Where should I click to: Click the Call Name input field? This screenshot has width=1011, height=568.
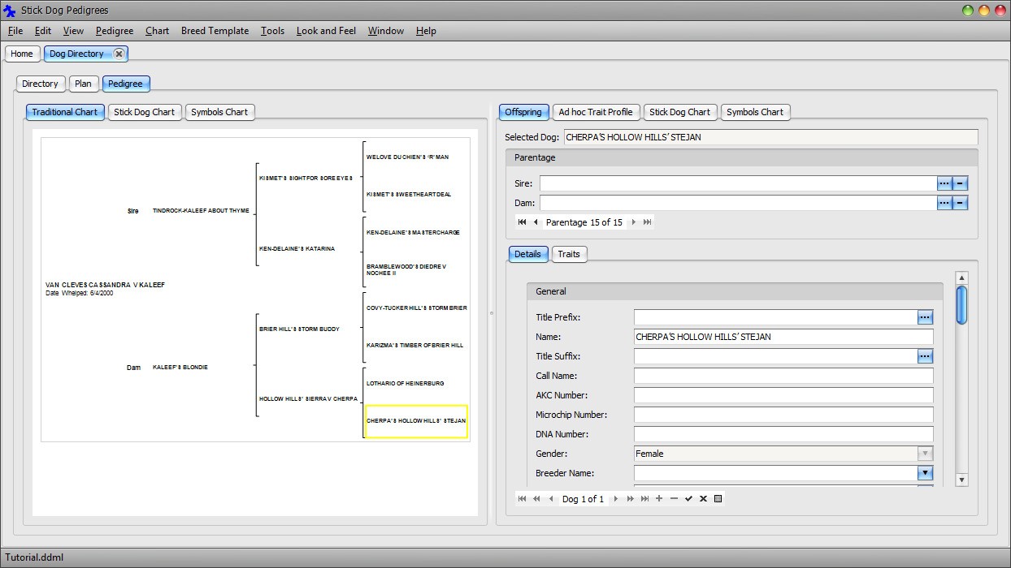coord(783,376)
